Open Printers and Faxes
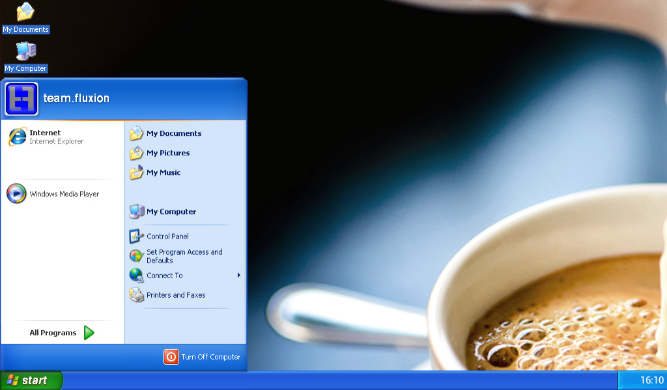 175,295
